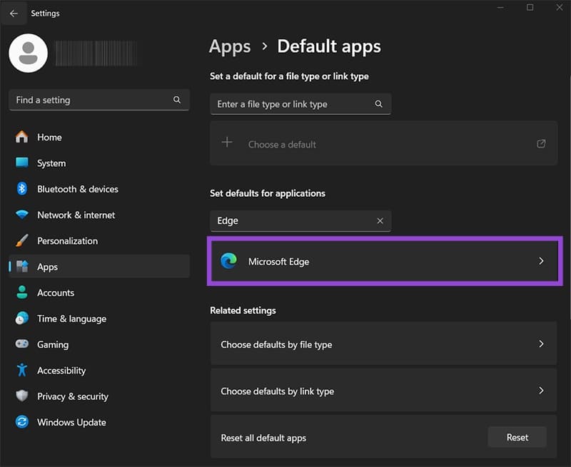571x467 pixels.
Task: Click the Network wifi icon
Action: coord(22,215)
